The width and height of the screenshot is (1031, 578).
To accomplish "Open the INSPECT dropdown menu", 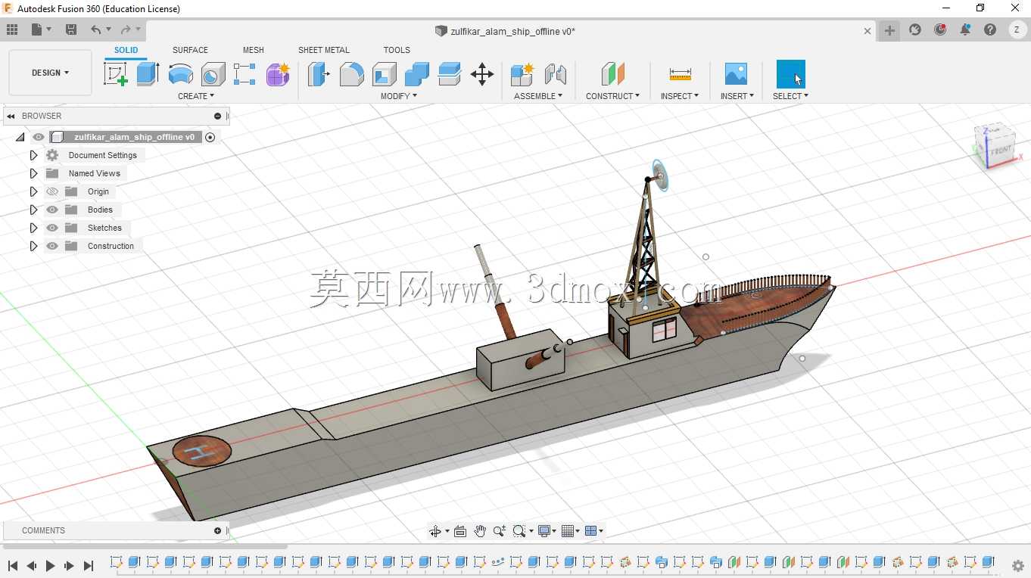I will [x=680, y=96].
